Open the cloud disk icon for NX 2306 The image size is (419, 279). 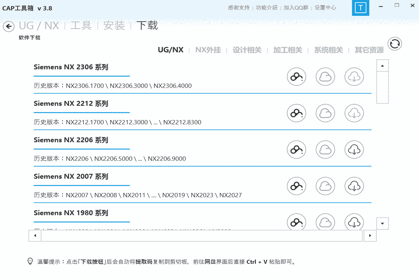(325, 77)
